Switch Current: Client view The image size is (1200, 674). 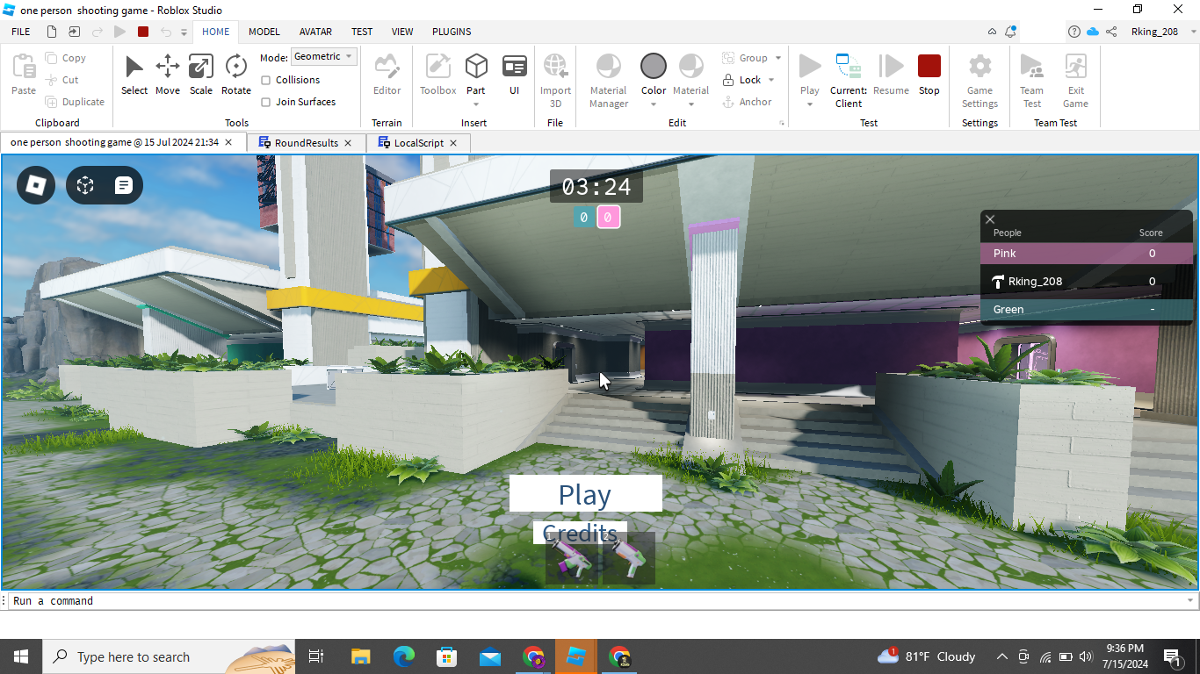click(849, 80)
